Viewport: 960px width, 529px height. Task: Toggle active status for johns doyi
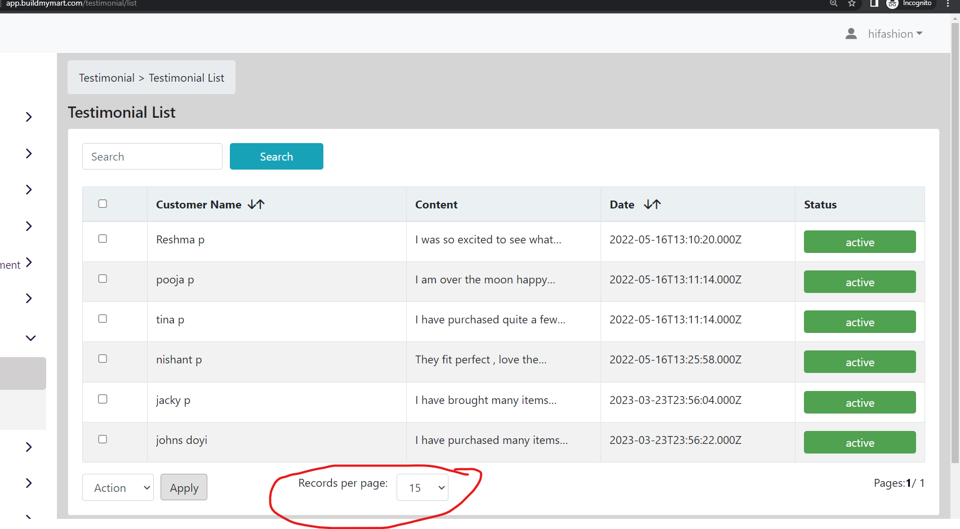click(x=860, y=442)
